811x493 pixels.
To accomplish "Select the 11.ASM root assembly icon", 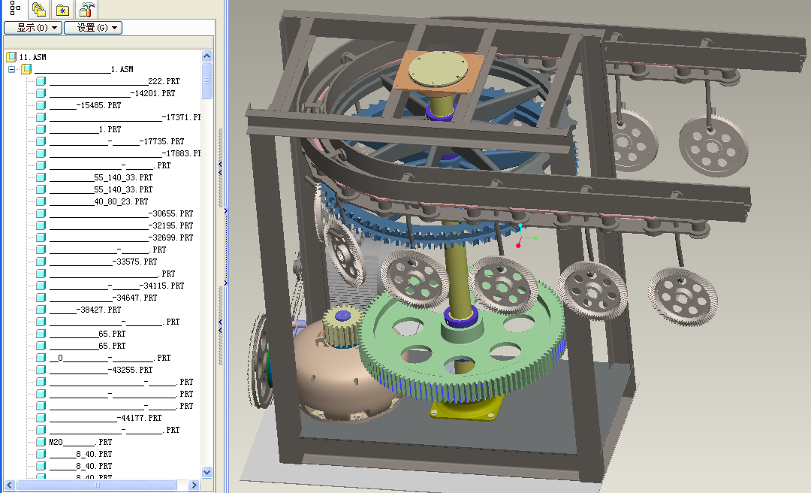I will click(11, 56).
